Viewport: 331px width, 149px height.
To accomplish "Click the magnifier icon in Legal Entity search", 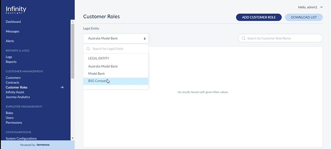I will 88,49.
